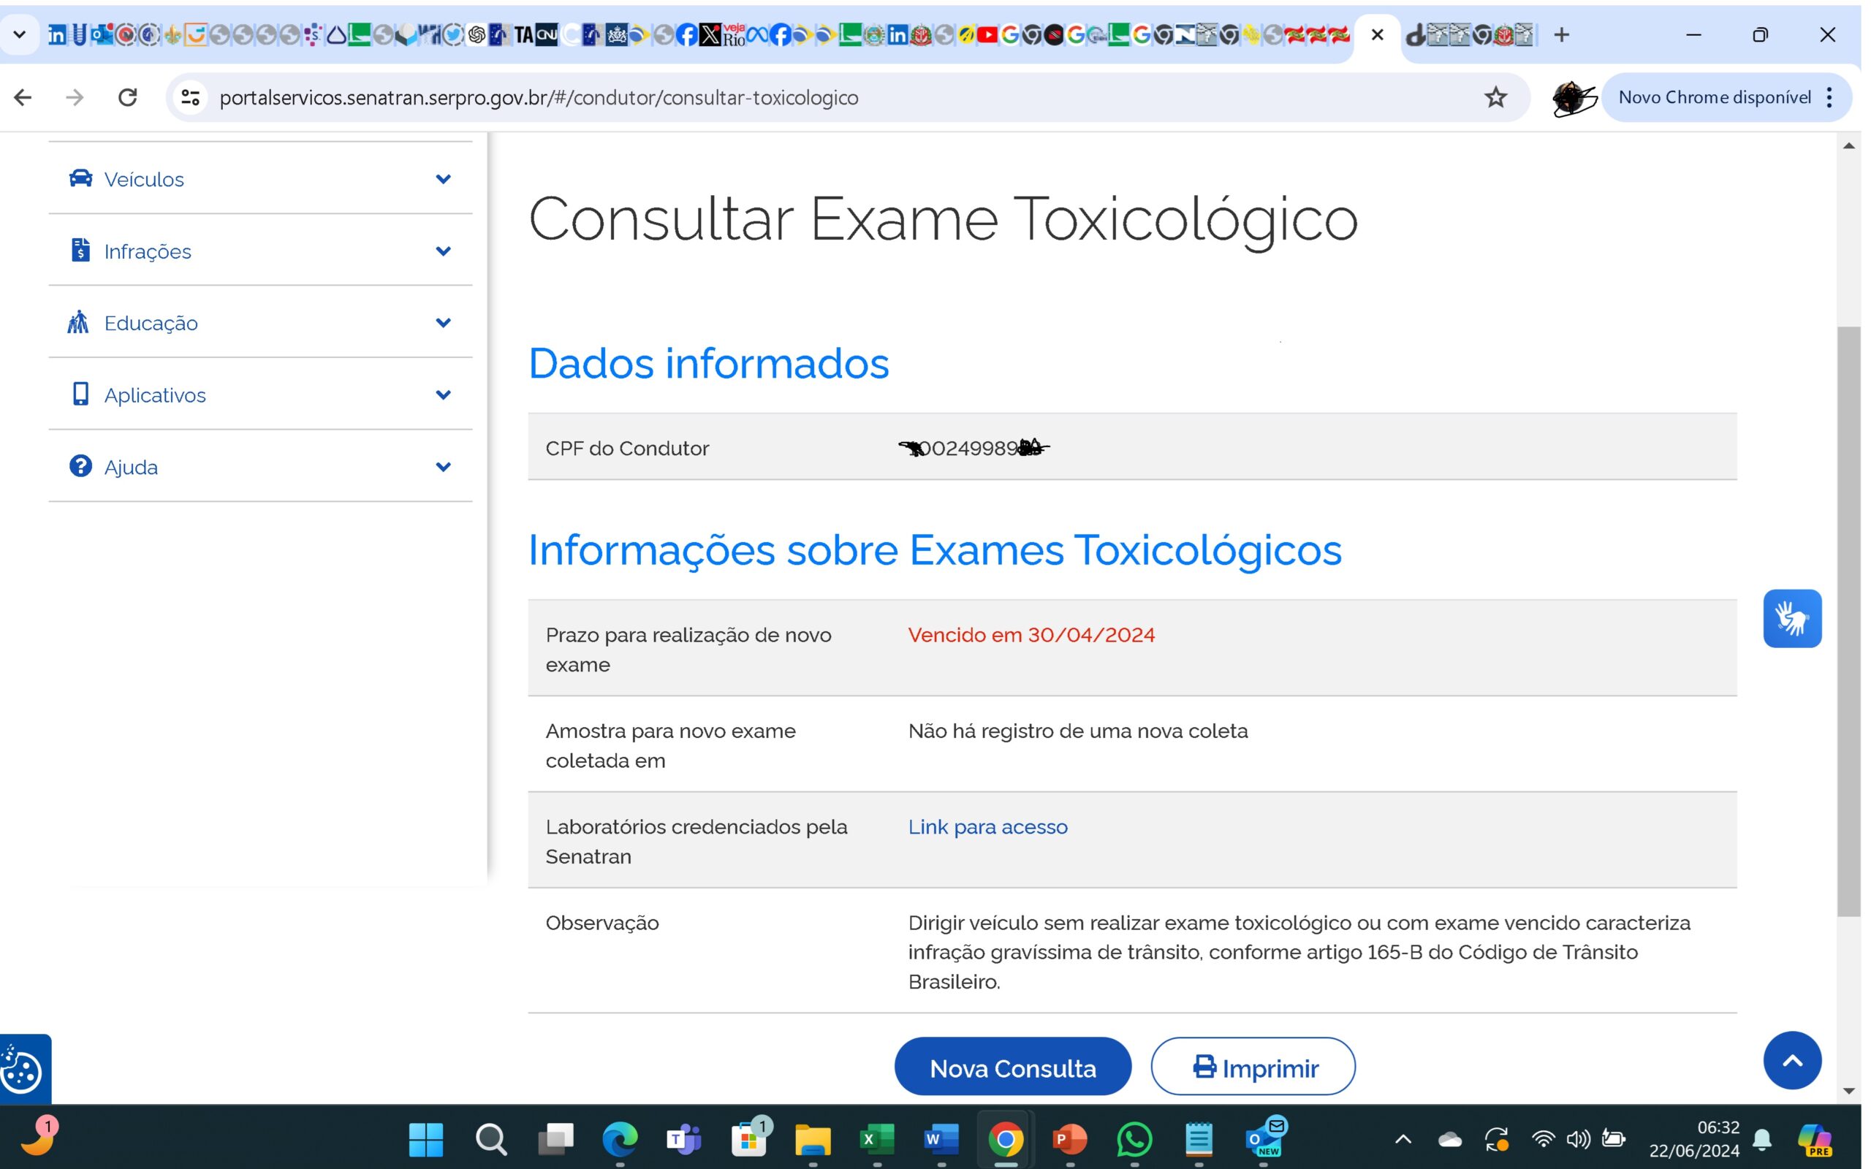Viewport: 1871px width, 1169px height.
Task: Click the scrollbar up arrow
Action: point(1848,145)
